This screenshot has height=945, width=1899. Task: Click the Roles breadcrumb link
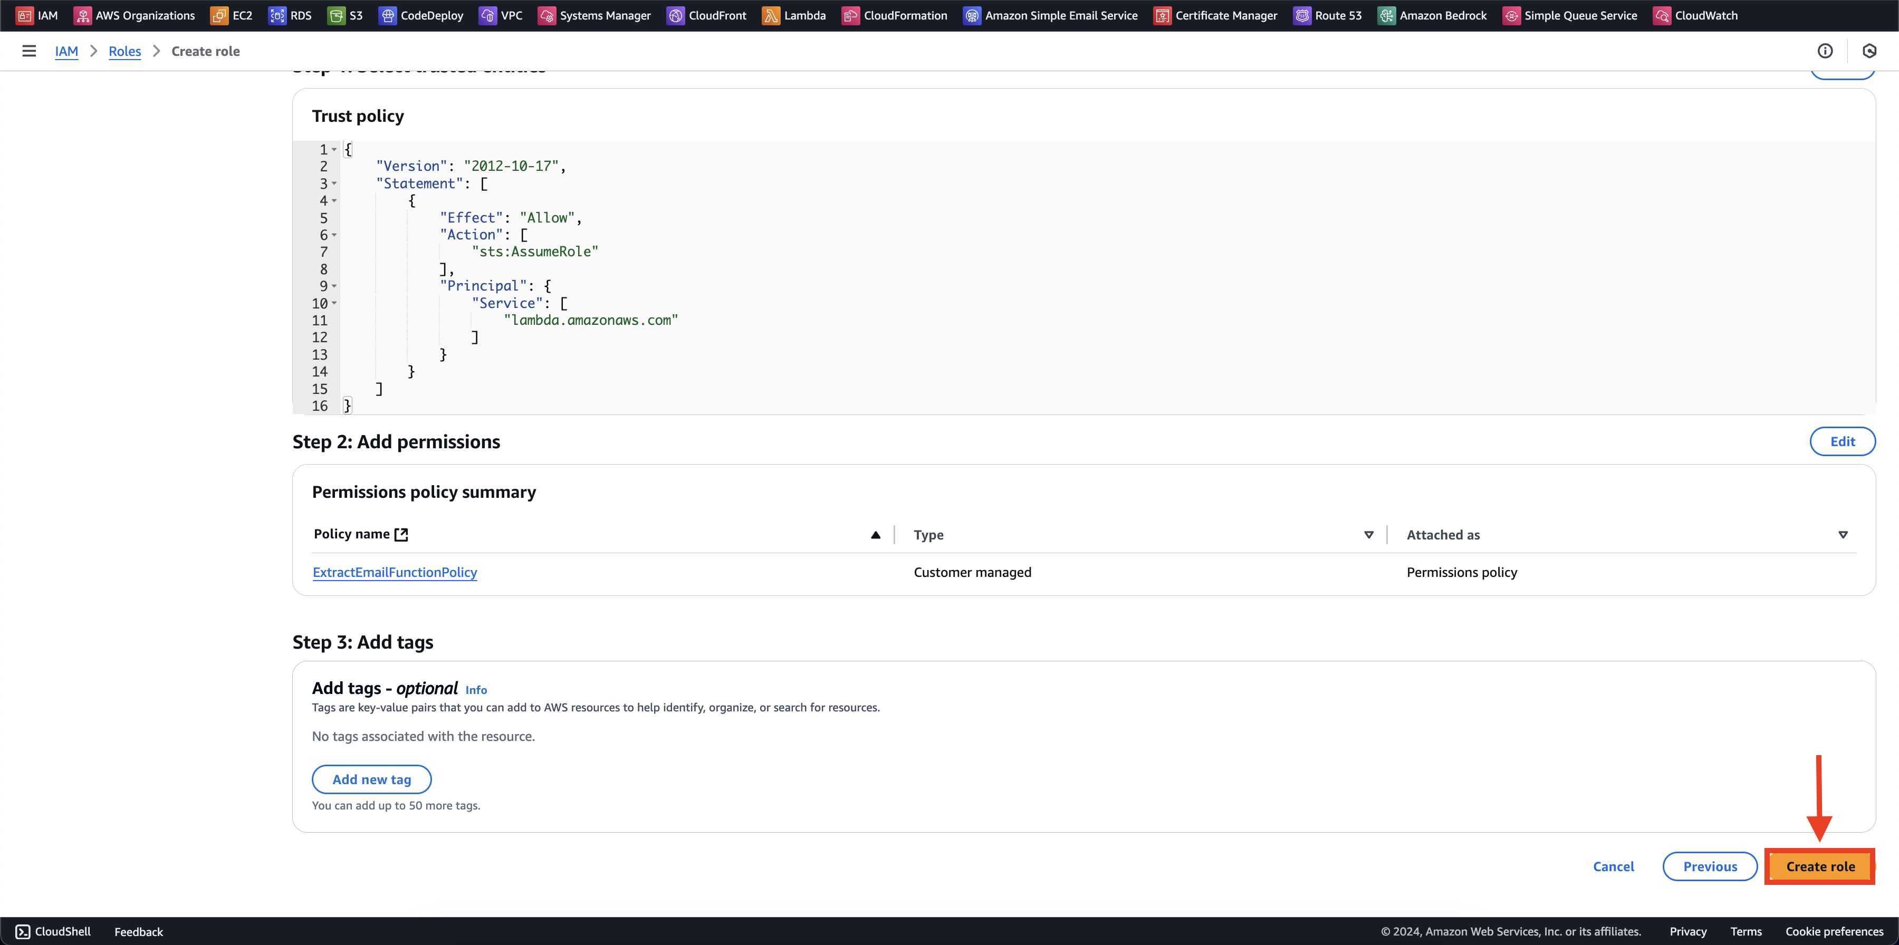coord(123,51)
